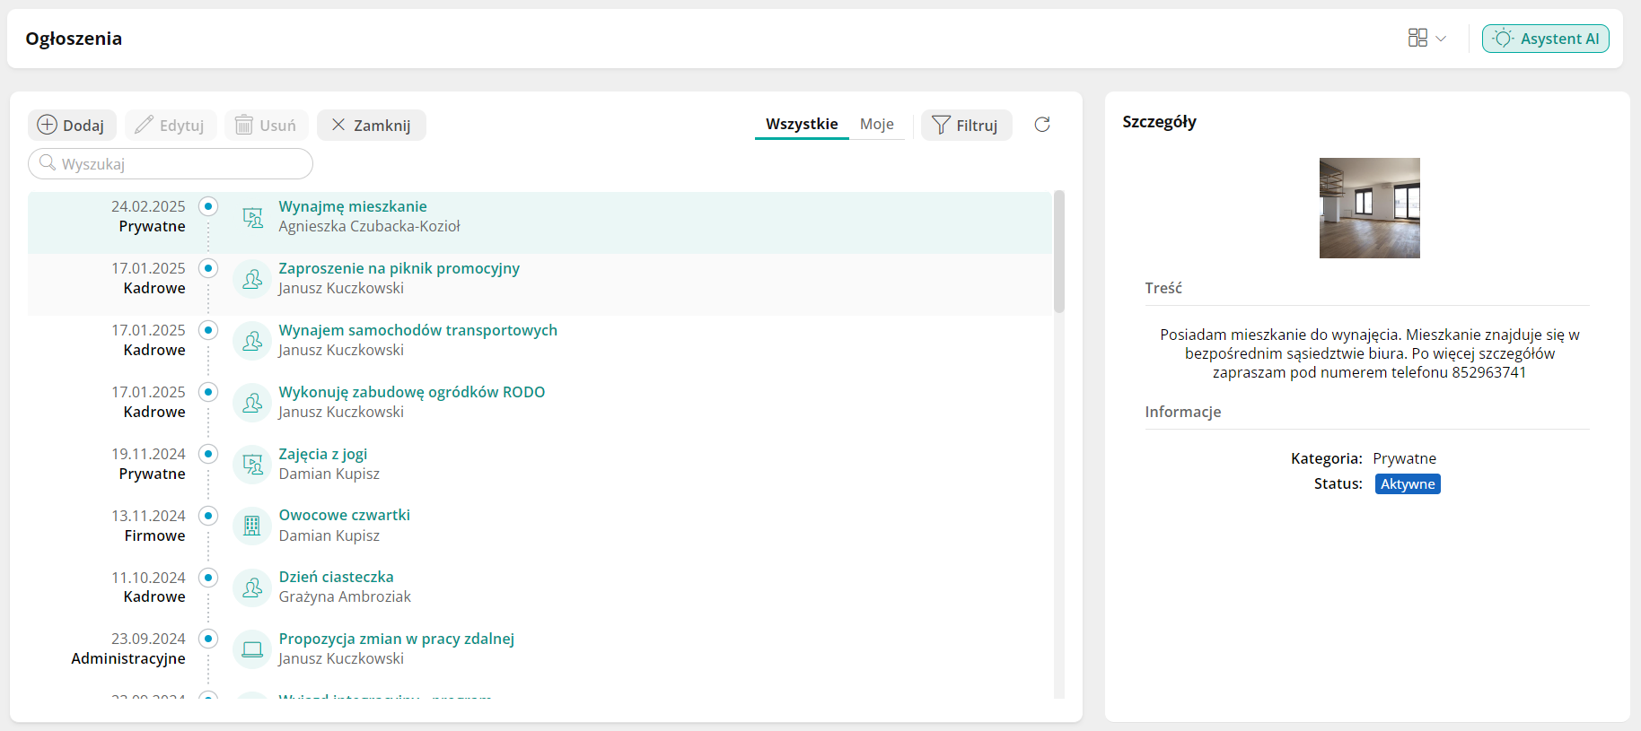This screenshot has width=1641, height=731.
Task: Open the Filtruj filter options
Action: 966,126
